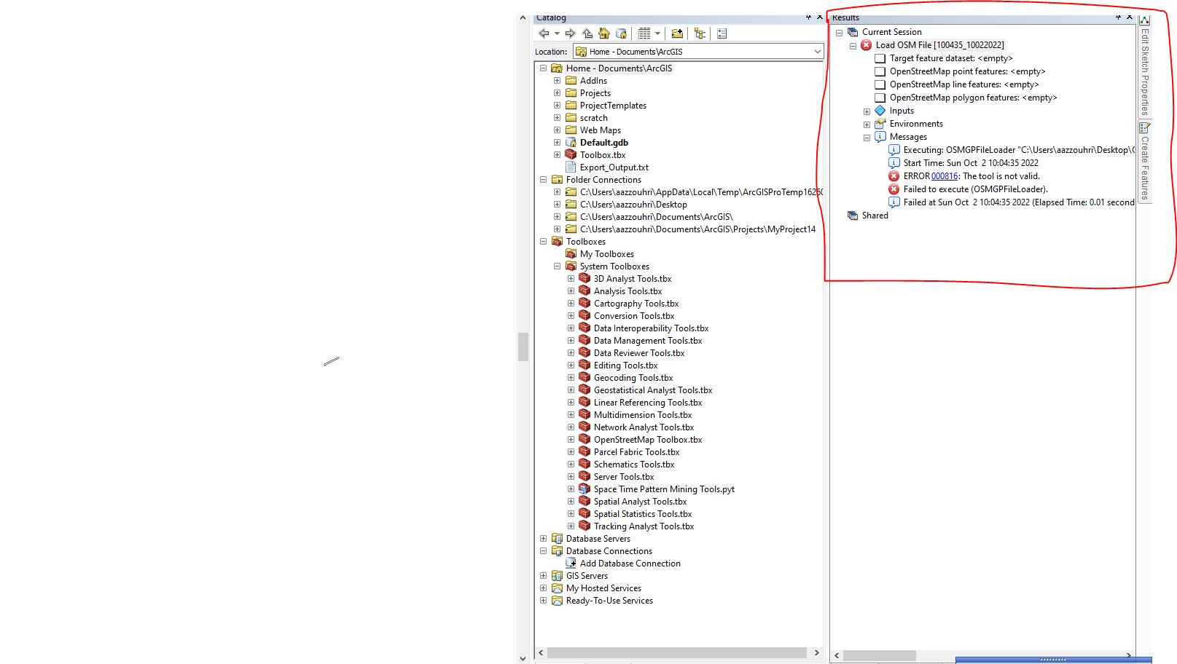1177x664 pixels.
Task: Open the ERROR 000816 help link
Action: (944, 176)
